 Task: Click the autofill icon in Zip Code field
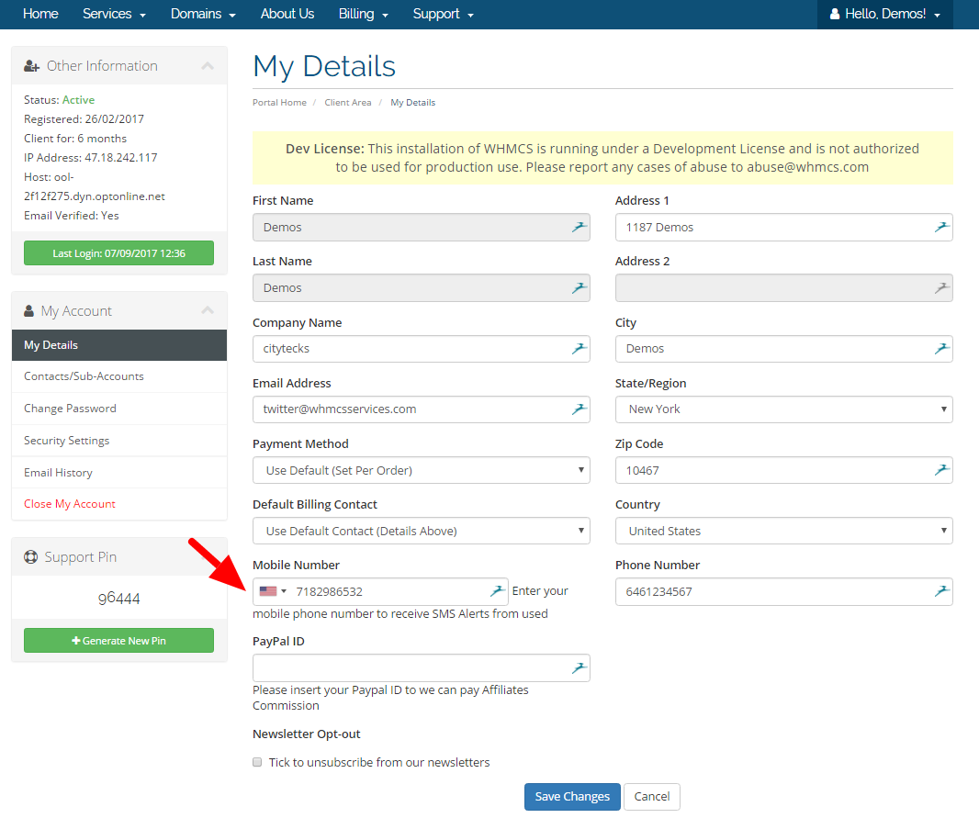click(x=942, y=470)
